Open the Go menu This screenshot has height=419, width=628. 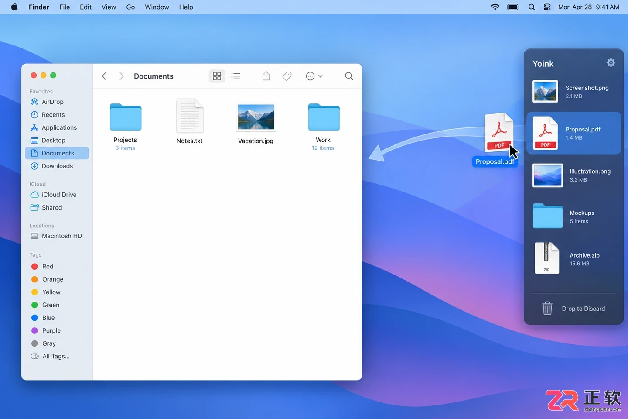(130, 7)
